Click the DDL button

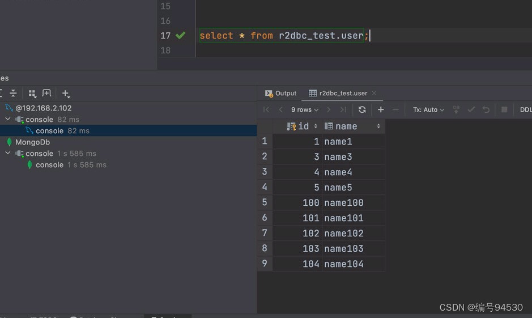click(525, 109)
